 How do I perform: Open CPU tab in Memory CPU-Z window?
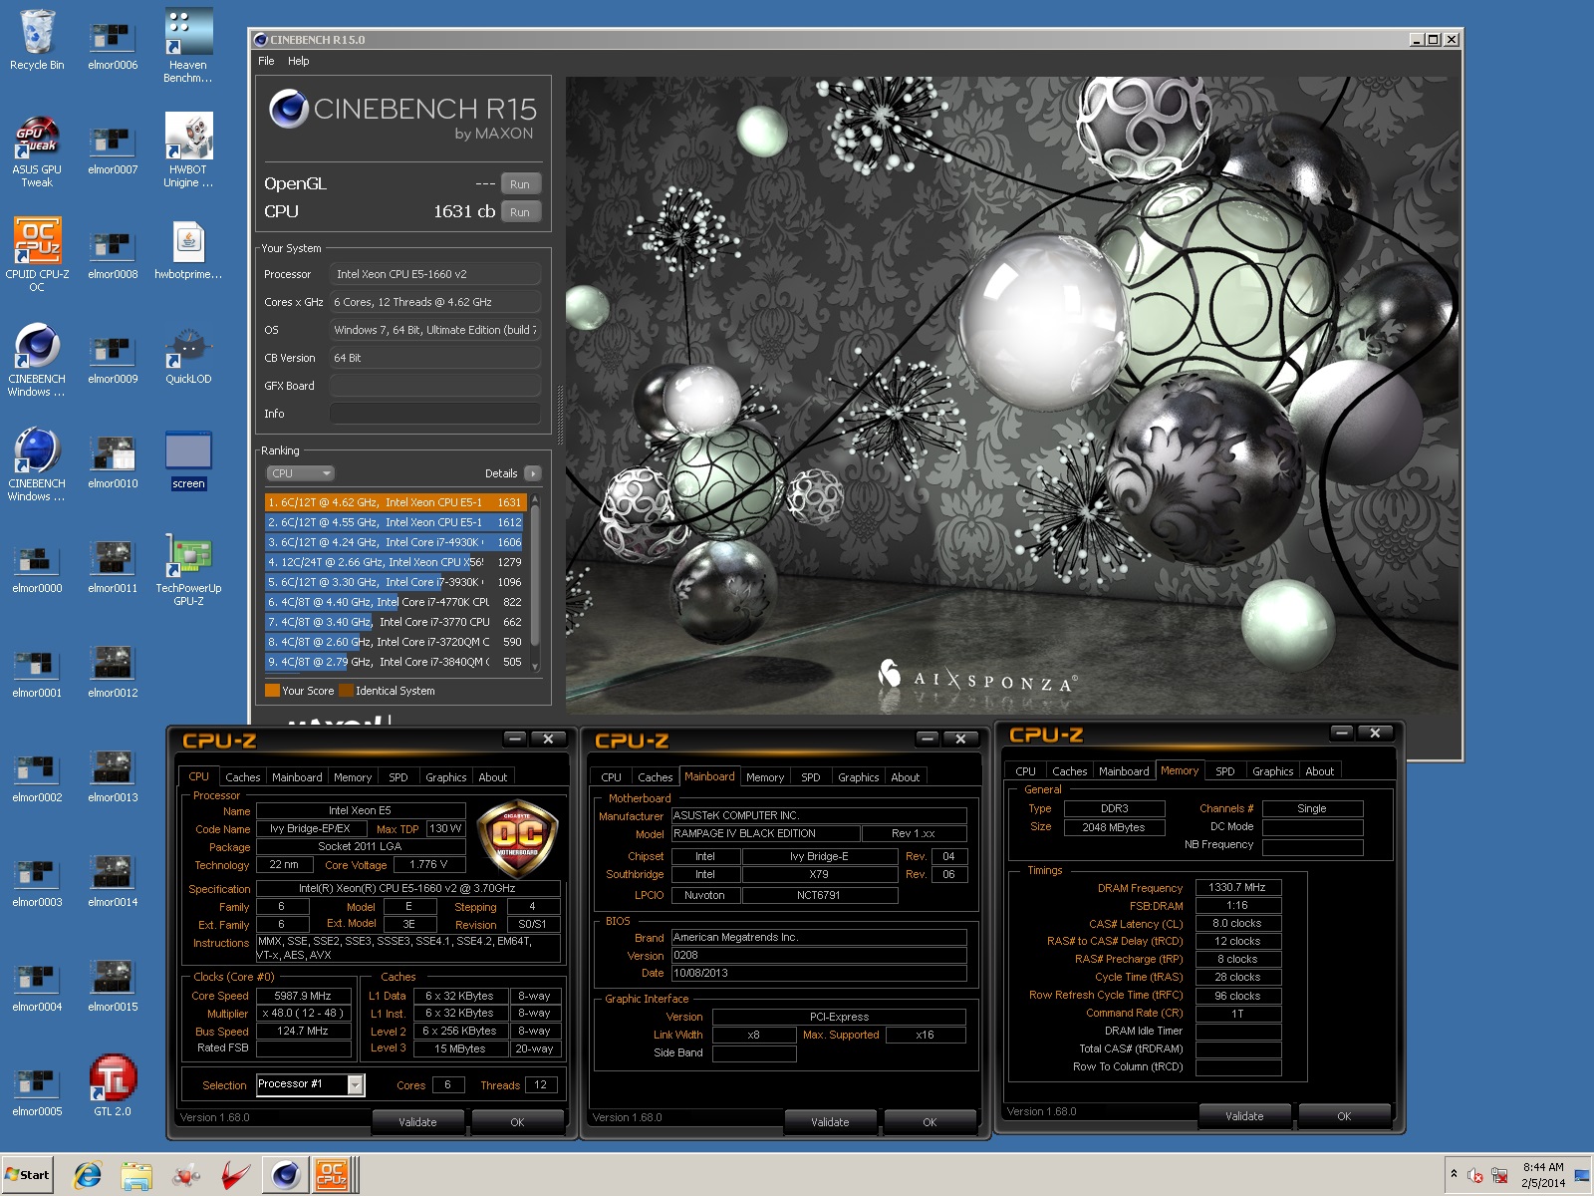point(1025,771)
